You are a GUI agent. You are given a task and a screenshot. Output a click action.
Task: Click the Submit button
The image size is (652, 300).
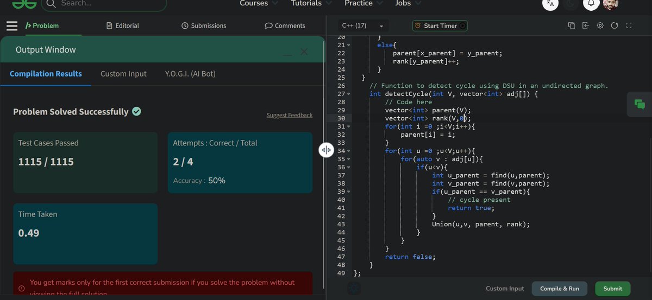pyautogui.click(x=613, y=289)
